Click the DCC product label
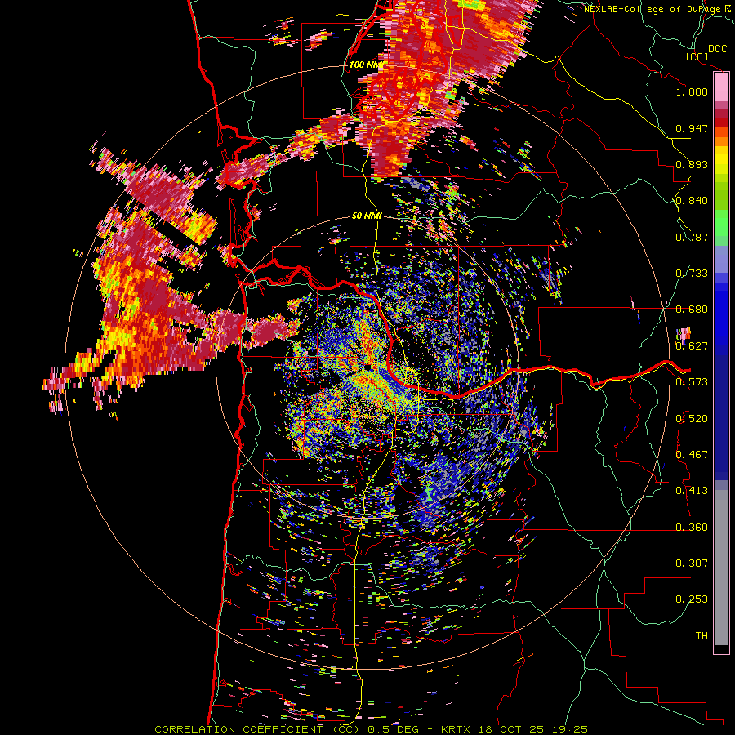Screen dimensions: 735x735 (x=717, y=49)
